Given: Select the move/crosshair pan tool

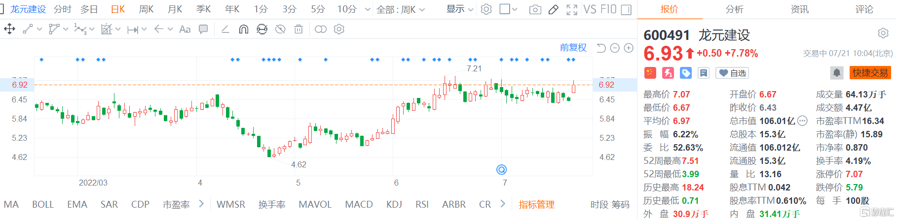Looking at the screenshot, I should (x=9, y=30).
